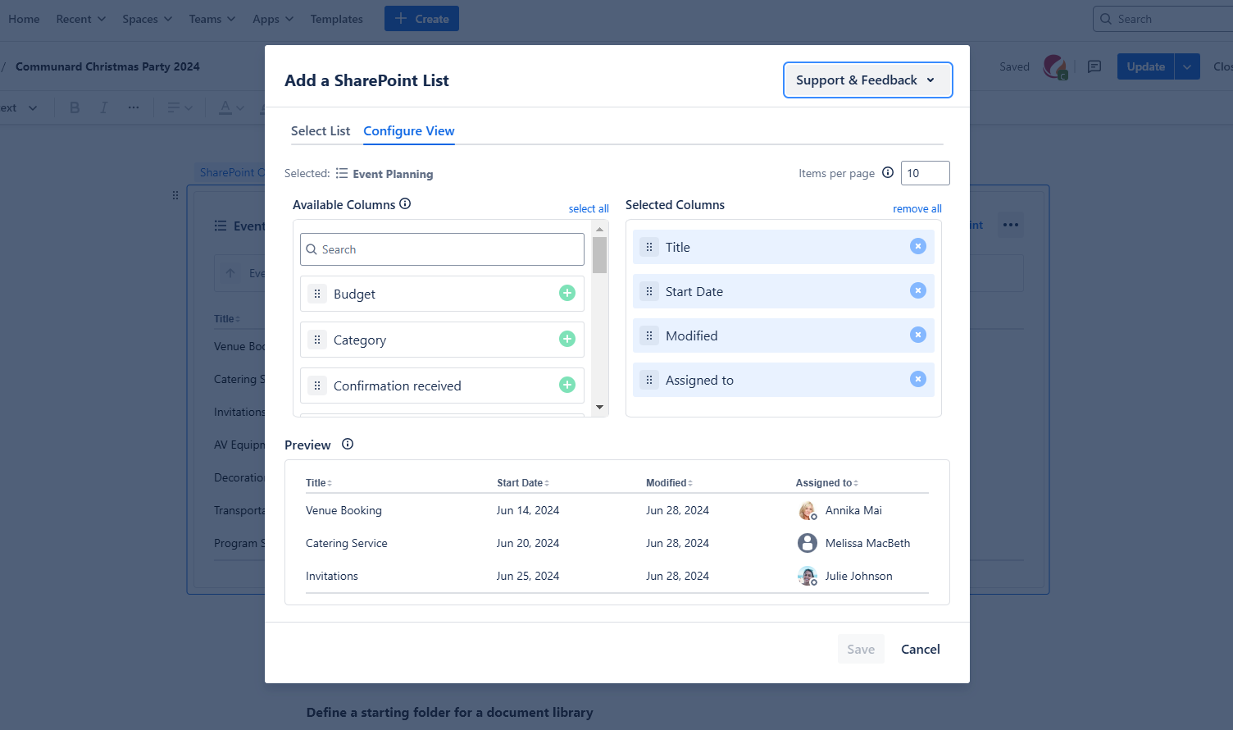Open the Configure View tab
Screen dimensions: 1233x730
coord(408,131)
